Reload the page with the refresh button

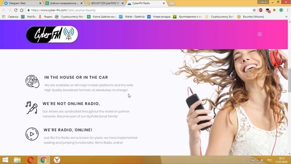tap(16, 10)
